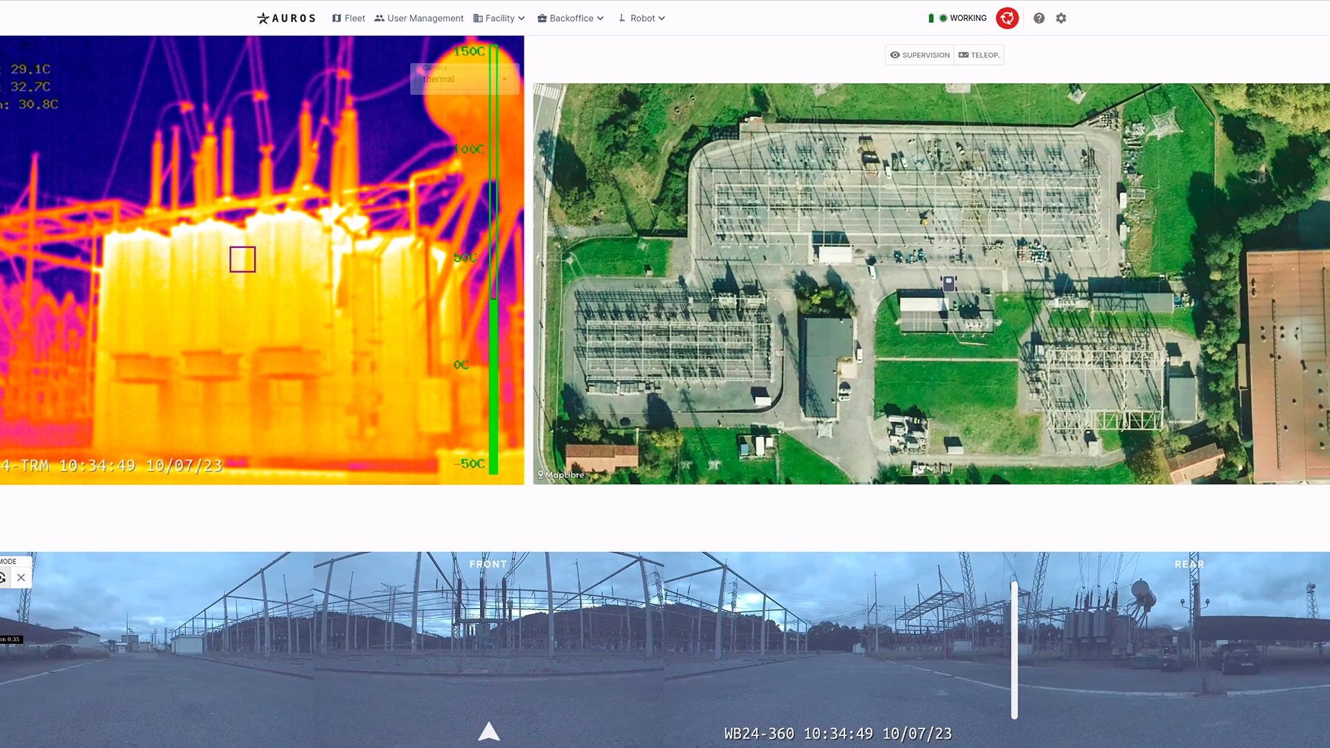This screenshot has height=748, width=1330.
Task: Click the robot marker on the map
Action: coord(949,283)
